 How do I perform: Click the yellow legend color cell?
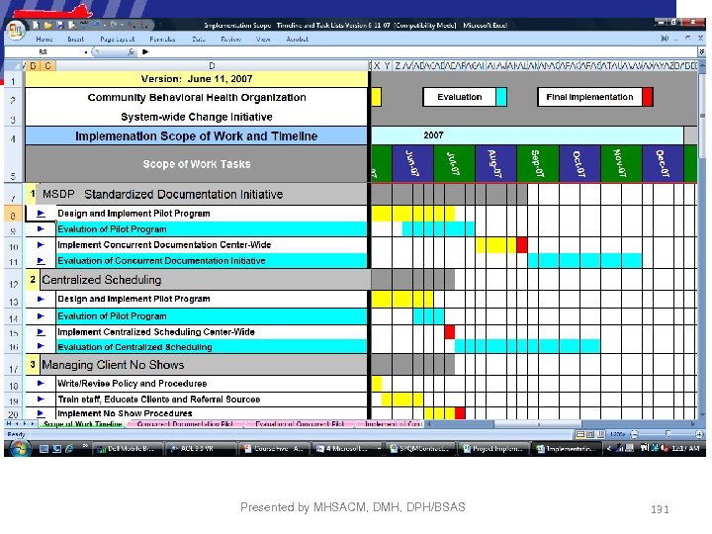(x=376, y=97)
